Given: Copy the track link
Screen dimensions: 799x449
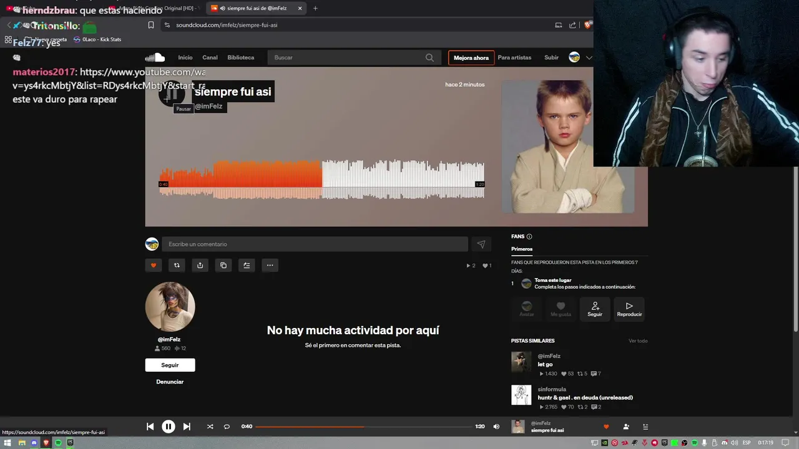Looking at the screenshot, I should coord(223,265).
